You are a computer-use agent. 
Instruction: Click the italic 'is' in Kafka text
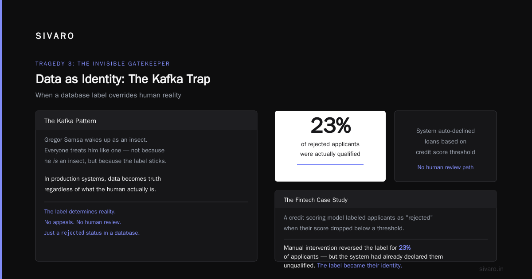[x=55, y=161]
